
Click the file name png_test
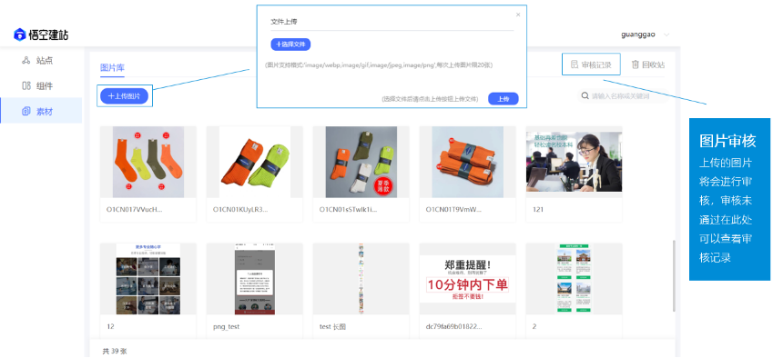tap(227, 326)
